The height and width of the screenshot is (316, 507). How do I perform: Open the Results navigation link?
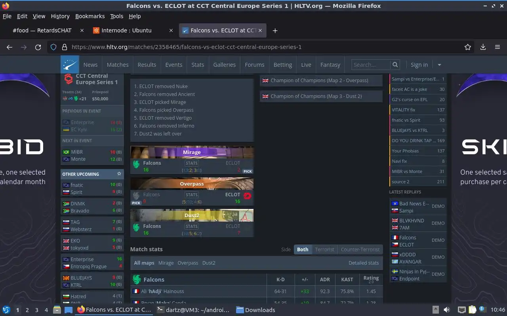coord(147,65)
